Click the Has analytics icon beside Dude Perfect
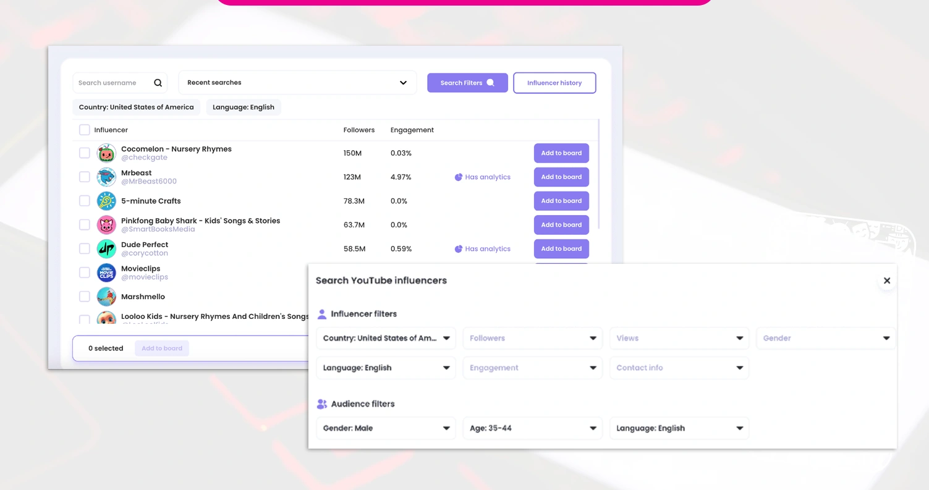929x490 pixels. 458,248
